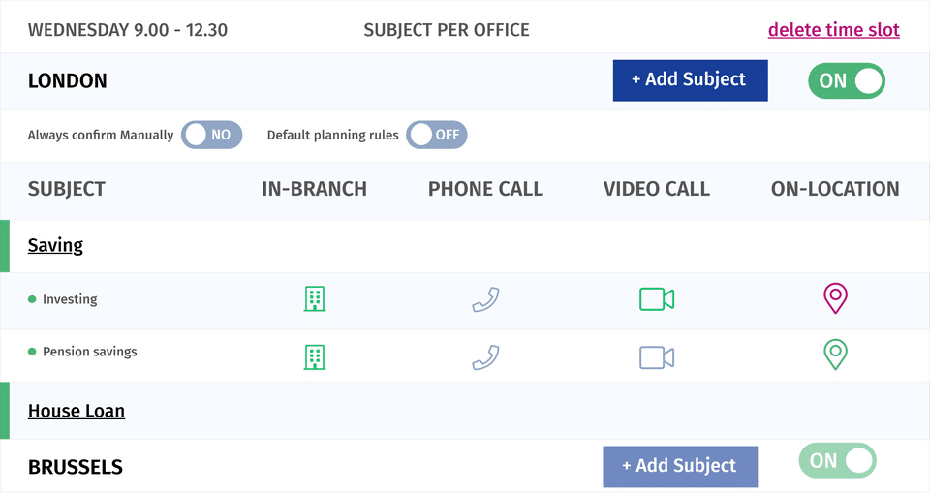Click video call icon for Investing
Screen dimensions: 930x494
(x=656, y=299)
